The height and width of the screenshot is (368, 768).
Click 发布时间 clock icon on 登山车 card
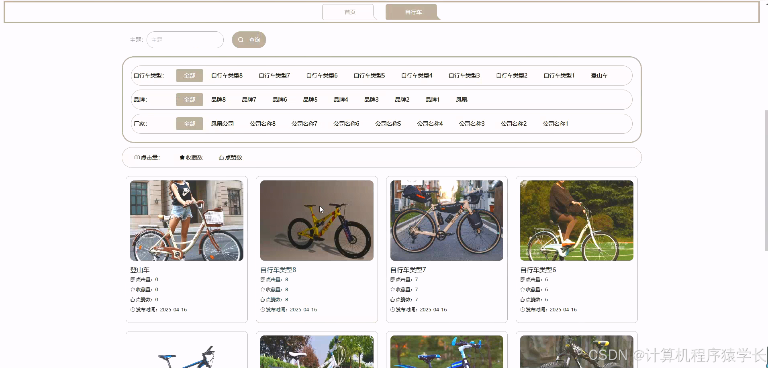pos(133,310)
